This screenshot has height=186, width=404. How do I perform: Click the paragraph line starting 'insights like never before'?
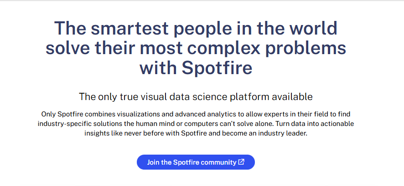pos(196,134)
